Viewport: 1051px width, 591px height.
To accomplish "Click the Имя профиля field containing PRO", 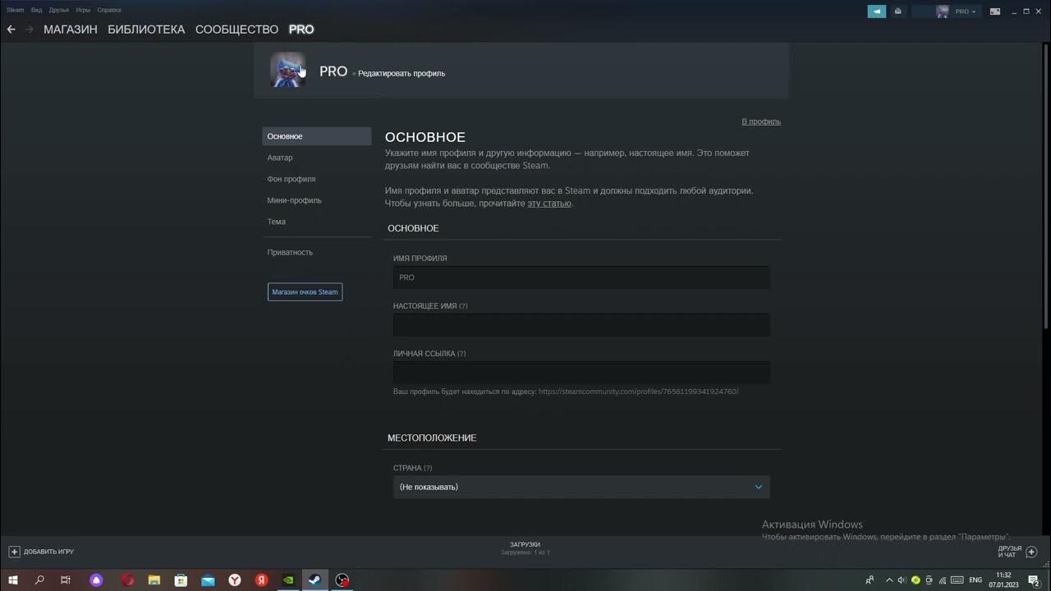I will point(581,277).
